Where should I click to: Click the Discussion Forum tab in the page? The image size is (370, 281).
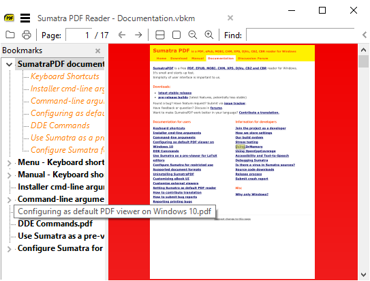pyautogui.click(x=253, y=59)
